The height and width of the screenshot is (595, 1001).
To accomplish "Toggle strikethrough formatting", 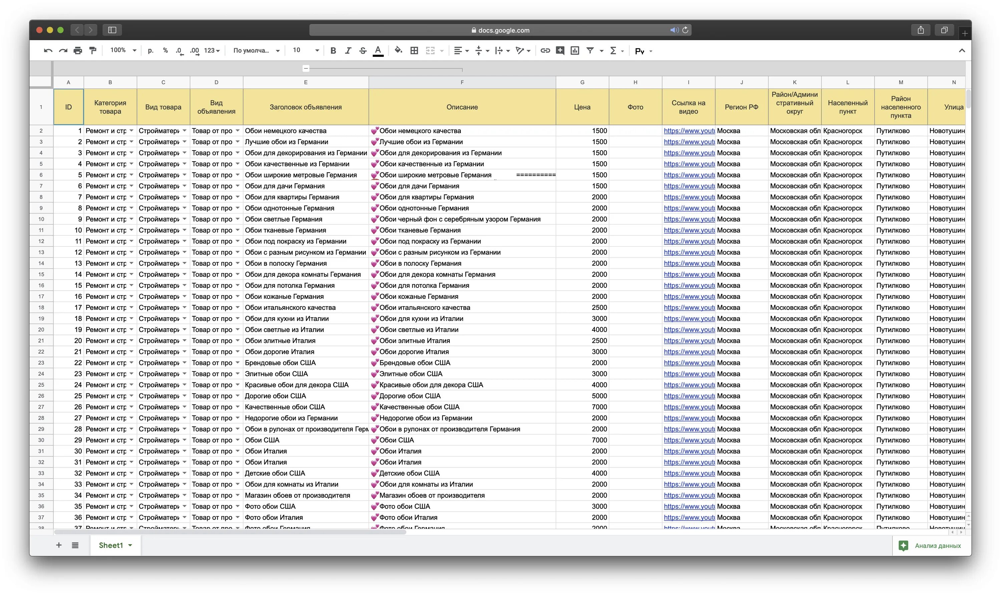I will [x=362, y=50].
